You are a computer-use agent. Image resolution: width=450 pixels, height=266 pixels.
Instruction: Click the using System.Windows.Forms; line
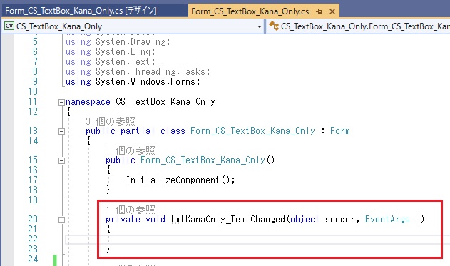coord(133,82)
